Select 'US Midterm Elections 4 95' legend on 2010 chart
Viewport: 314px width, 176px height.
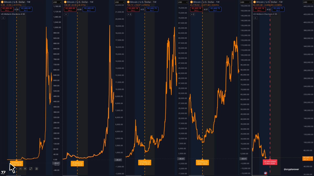12,14
